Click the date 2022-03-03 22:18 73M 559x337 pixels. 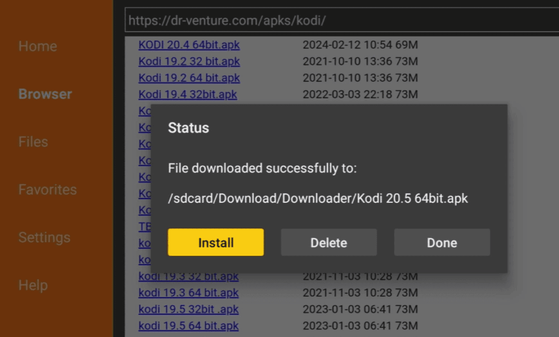360,94
